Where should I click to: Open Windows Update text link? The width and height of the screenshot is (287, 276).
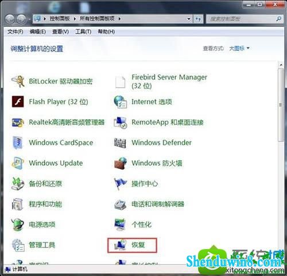pos(56,163)
